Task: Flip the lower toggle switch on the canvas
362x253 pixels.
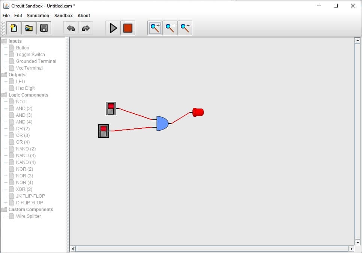Action: point(104,131)
